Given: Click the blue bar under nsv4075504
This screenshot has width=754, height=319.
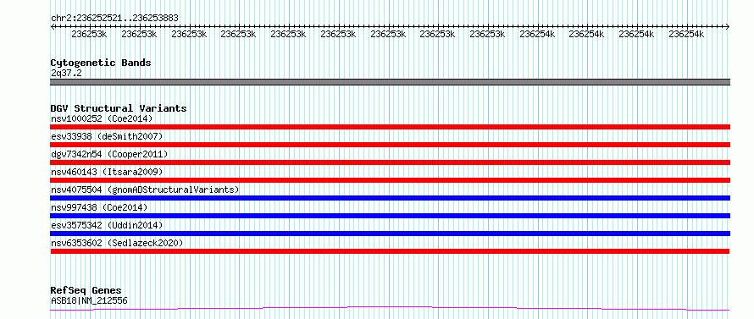Looking at the screenshot, I should point(390,198).
